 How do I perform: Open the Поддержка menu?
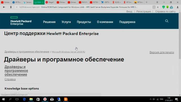(127, 22)
